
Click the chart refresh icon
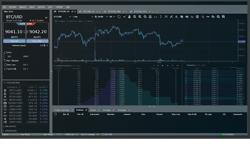(119, 17)
